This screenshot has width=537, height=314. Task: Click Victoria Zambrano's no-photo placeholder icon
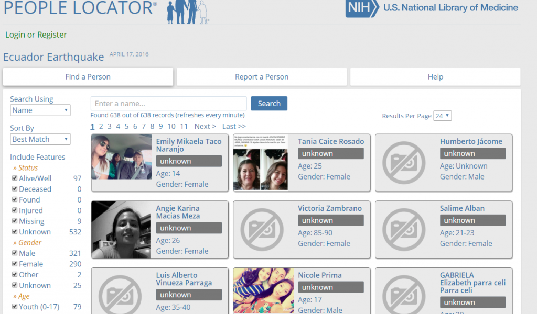(x=262, y=229)
